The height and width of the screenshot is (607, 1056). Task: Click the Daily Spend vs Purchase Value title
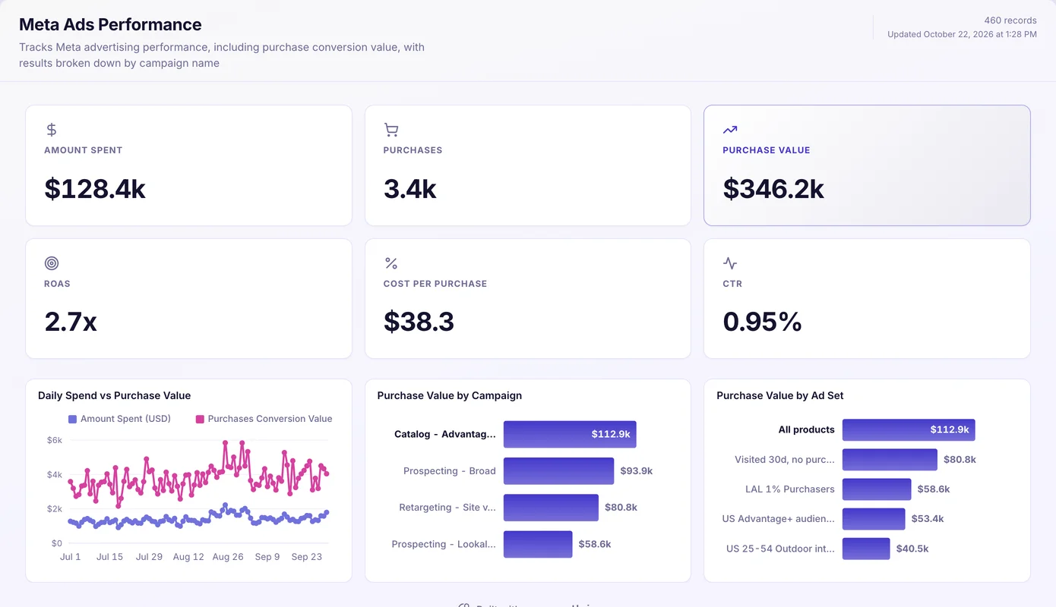(114, 395)
